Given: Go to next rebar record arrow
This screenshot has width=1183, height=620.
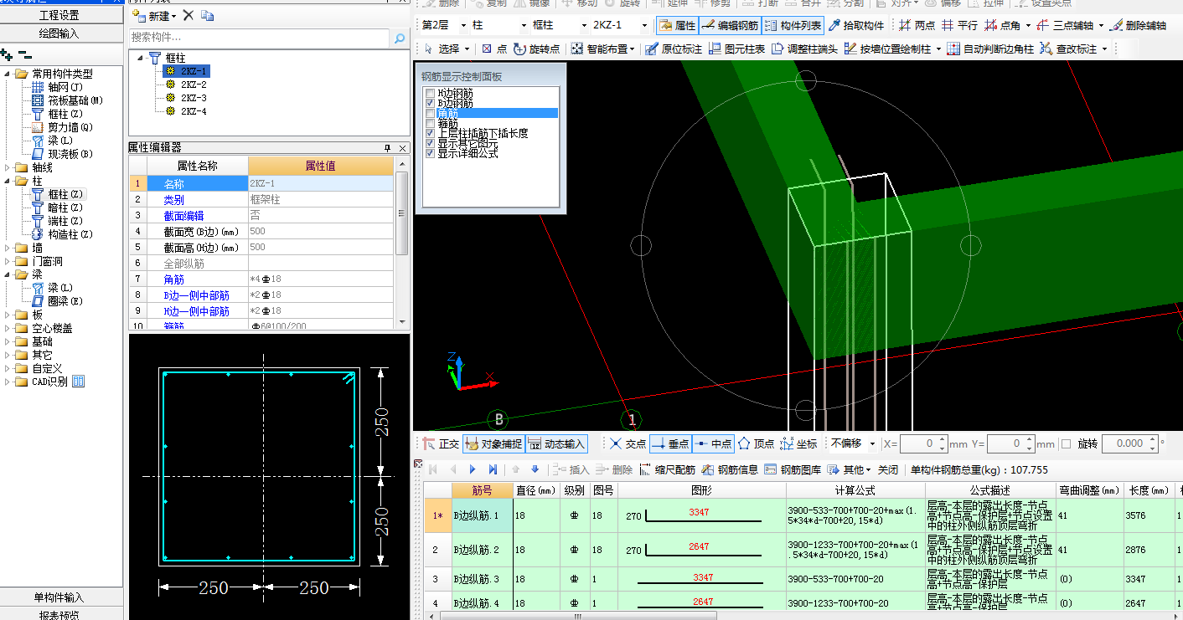Looking at the screenshot, I should point(473,470).
